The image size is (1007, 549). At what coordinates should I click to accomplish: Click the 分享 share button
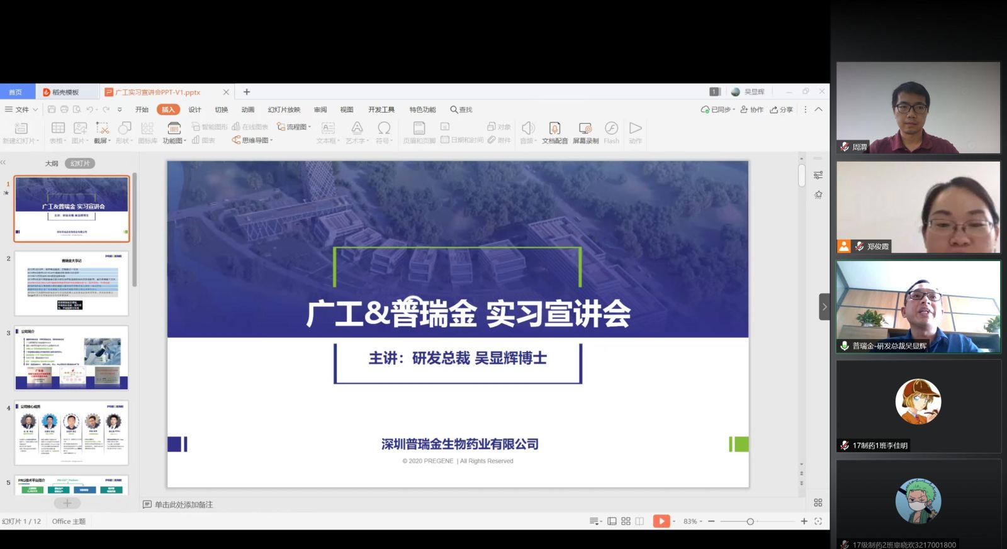pyautogui.click(x=782, y=109)
